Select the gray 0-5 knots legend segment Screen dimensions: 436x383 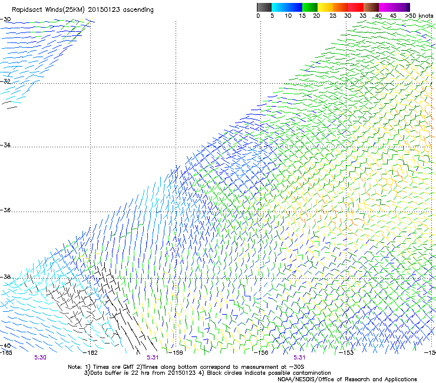[x=264, y=7]
